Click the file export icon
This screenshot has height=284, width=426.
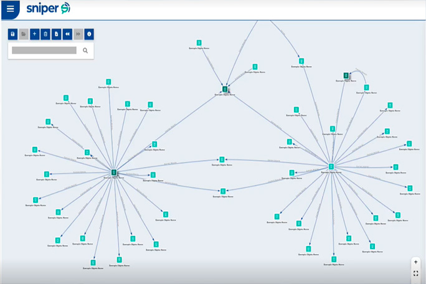click(x=57, y=34)
